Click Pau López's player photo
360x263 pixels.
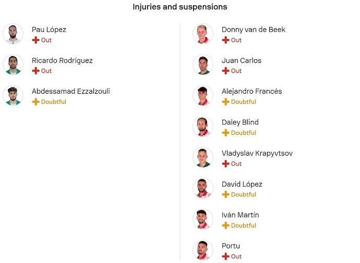13,34
